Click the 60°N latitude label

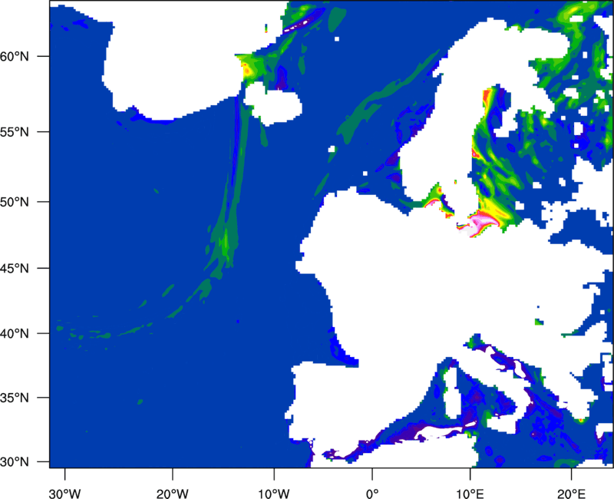point(15,56)
